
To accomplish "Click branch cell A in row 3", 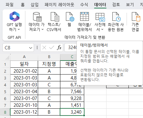I will (x=49, y=78).
